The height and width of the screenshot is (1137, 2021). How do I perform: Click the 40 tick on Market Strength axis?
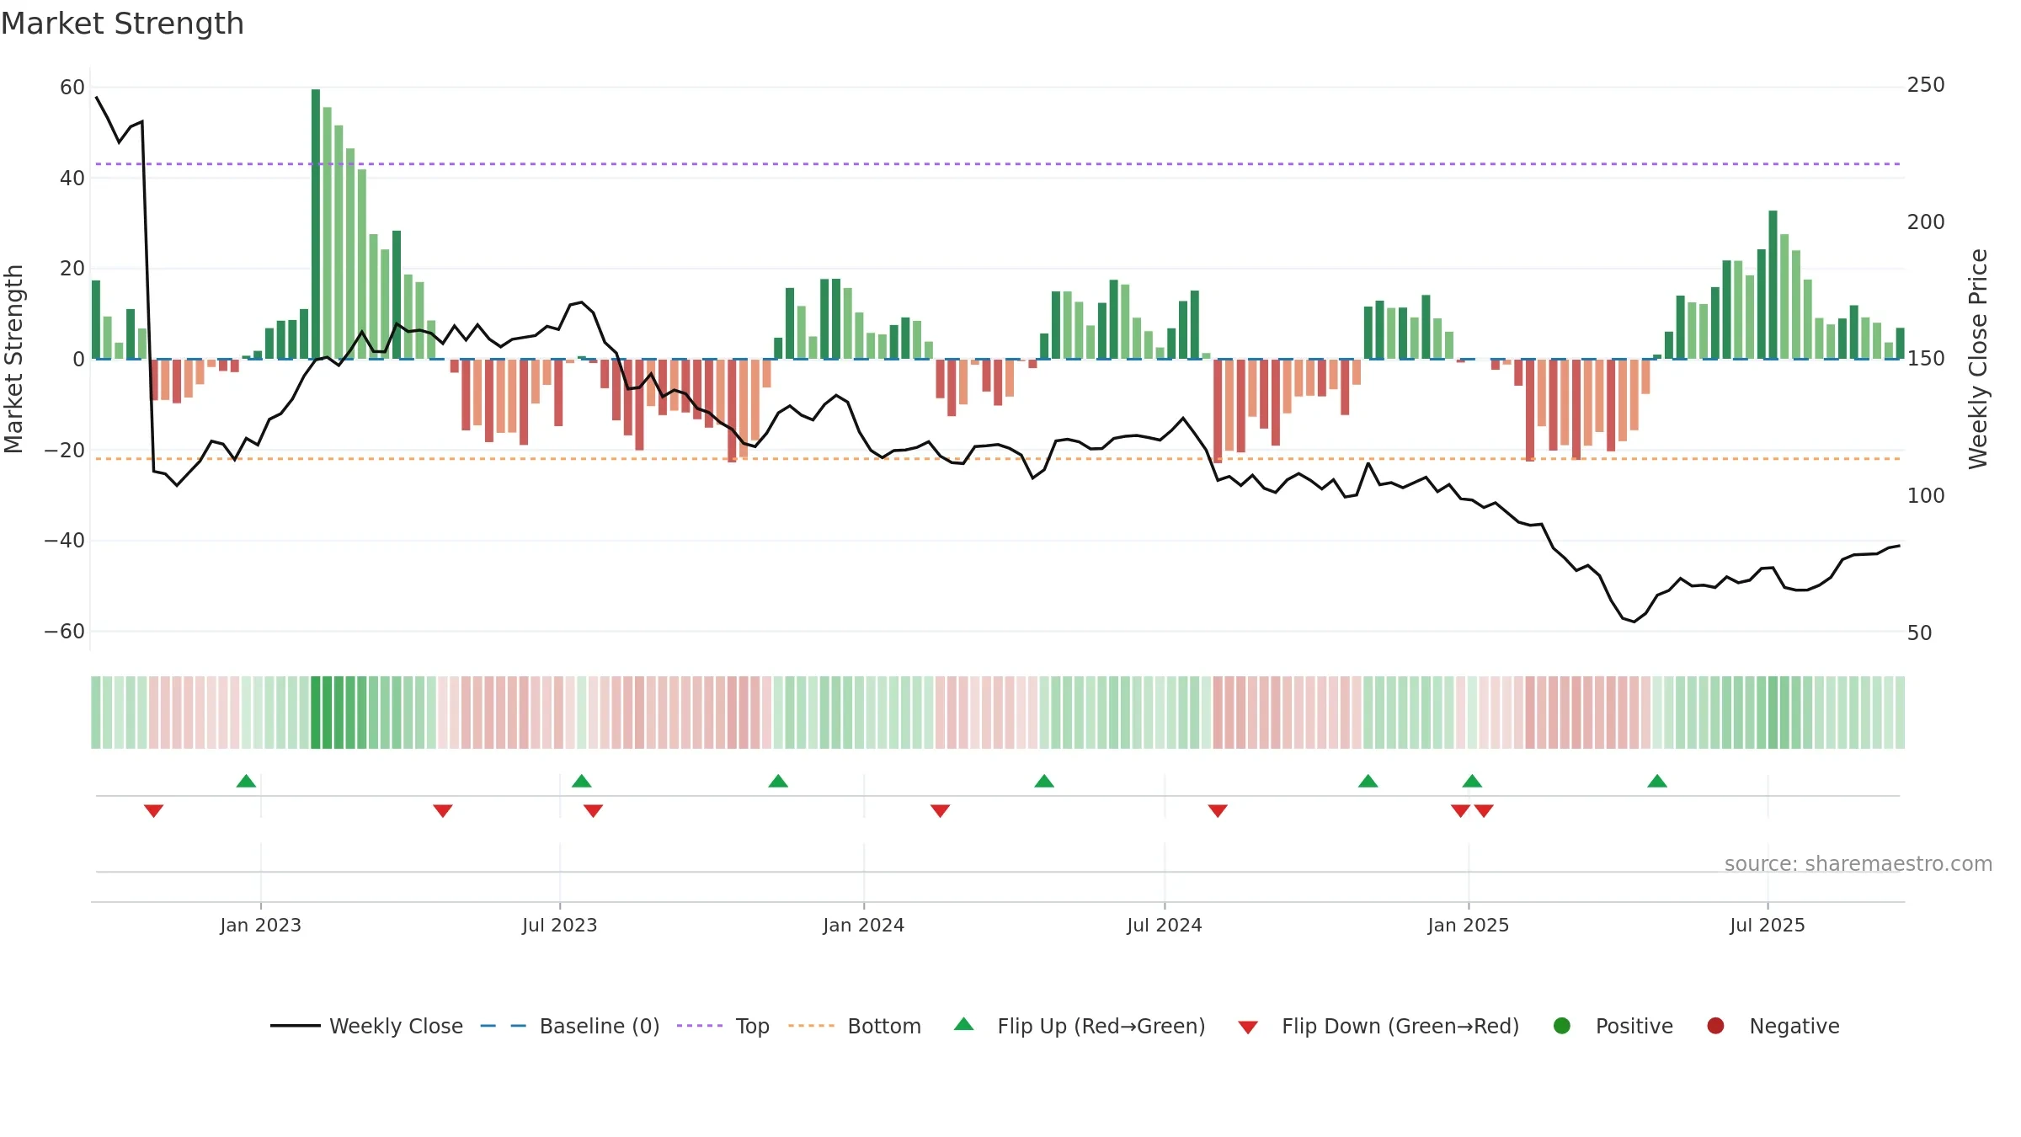(72, 178)
